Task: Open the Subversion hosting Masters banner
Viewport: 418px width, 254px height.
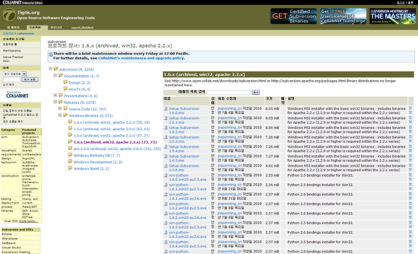Action: point(393,16)
